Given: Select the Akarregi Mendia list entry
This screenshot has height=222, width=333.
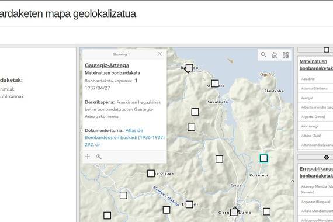Looking at the screenshot, I should [315, 189].
